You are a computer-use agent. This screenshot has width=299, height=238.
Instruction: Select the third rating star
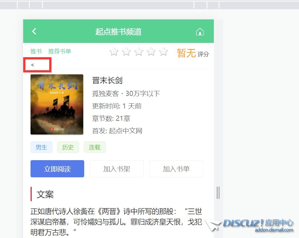(139, 52)
